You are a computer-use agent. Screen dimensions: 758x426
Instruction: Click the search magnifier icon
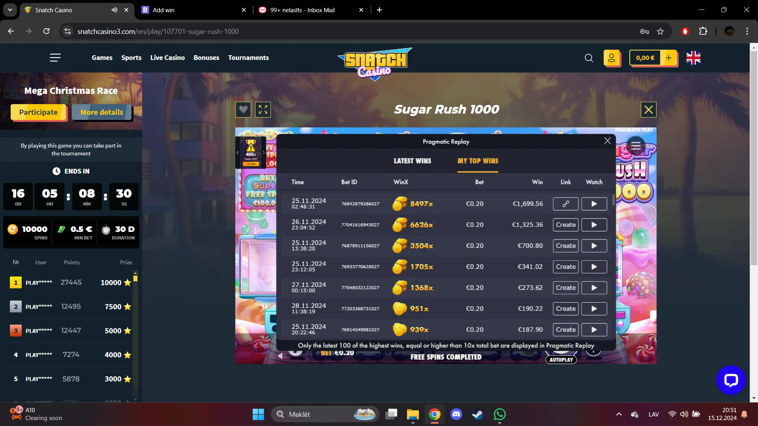(x=589, y=58)
